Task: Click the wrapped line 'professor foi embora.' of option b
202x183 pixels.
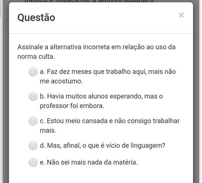Action: tap(72, 106)
